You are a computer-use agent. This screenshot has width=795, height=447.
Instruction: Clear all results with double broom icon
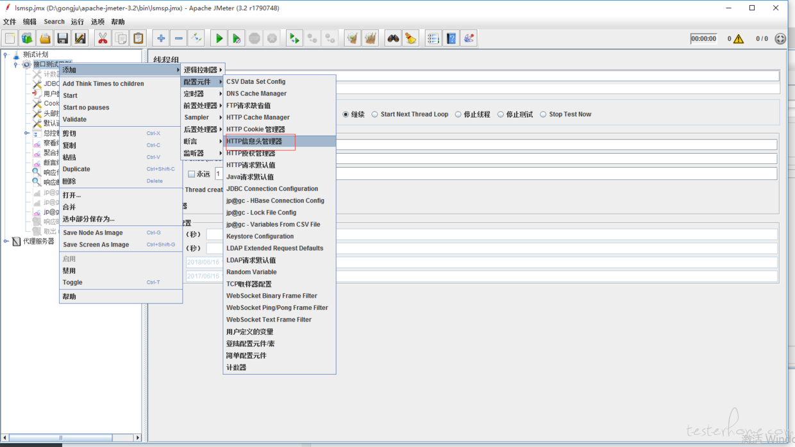coord(371,38)
